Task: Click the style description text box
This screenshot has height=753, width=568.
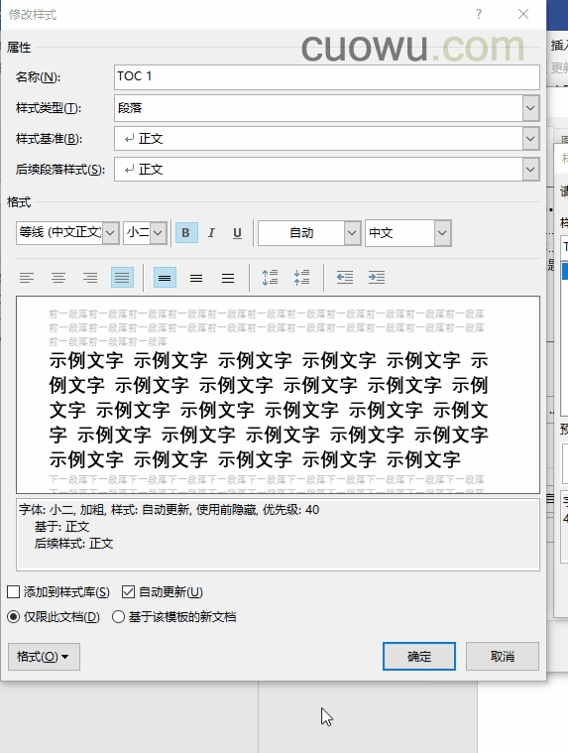Action: click(x=278, y=535)
